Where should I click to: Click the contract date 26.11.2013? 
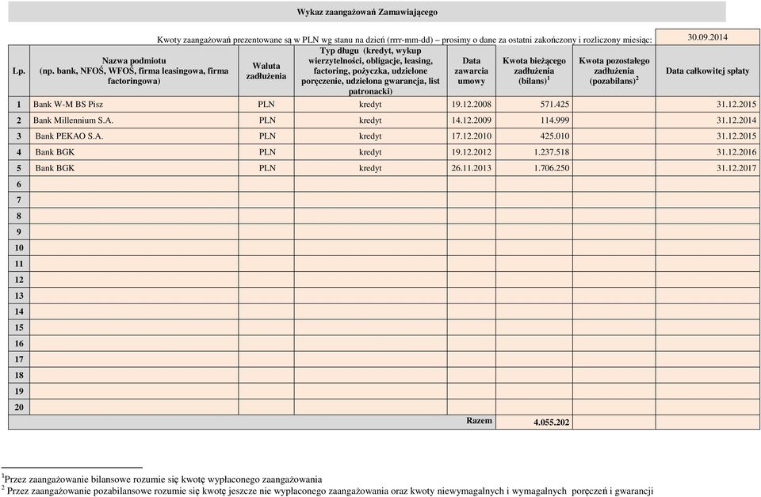coord(471,168)
